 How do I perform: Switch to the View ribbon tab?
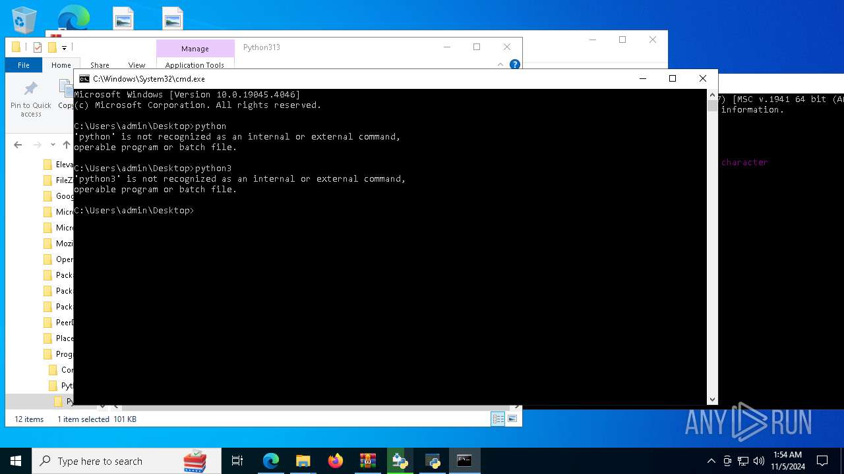click(136, 65)
